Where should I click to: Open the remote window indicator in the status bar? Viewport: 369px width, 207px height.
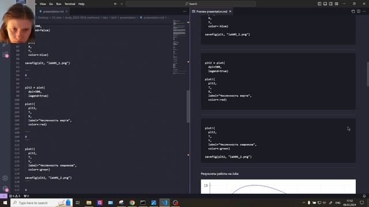click(x=3, y=195)
